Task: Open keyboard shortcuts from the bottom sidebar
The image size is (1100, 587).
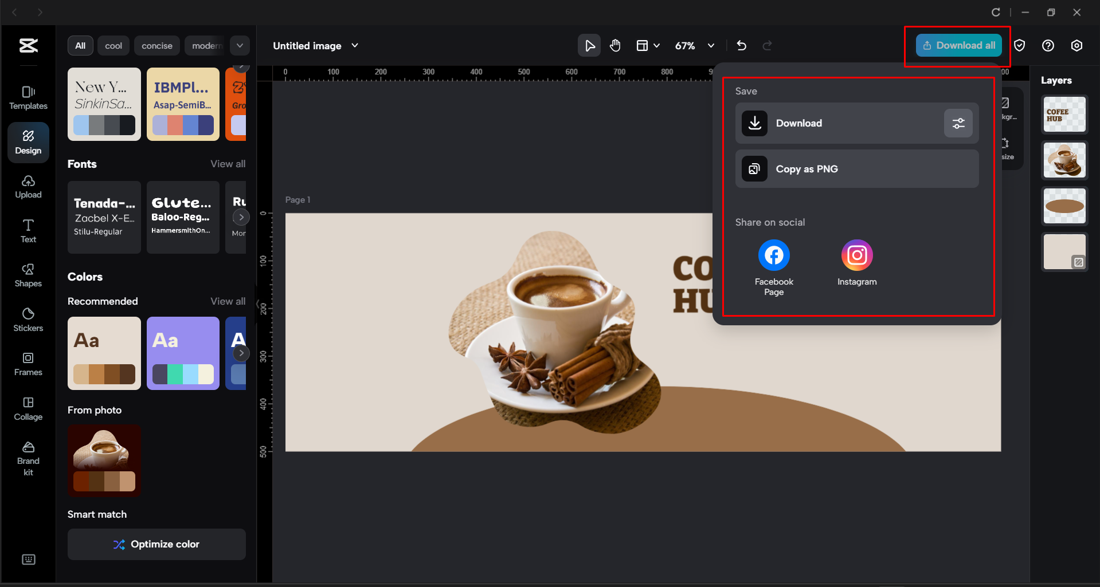Action: [x=28, y=560]
